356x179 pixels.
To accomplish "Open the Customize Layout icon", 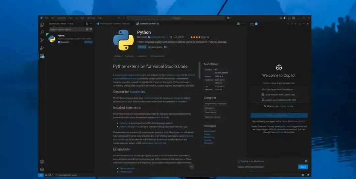I will (x=281, y=18).
